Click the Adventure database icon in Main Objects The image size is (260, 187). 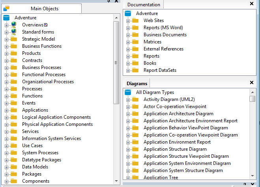pyautogui.click(x=6, y=18)
